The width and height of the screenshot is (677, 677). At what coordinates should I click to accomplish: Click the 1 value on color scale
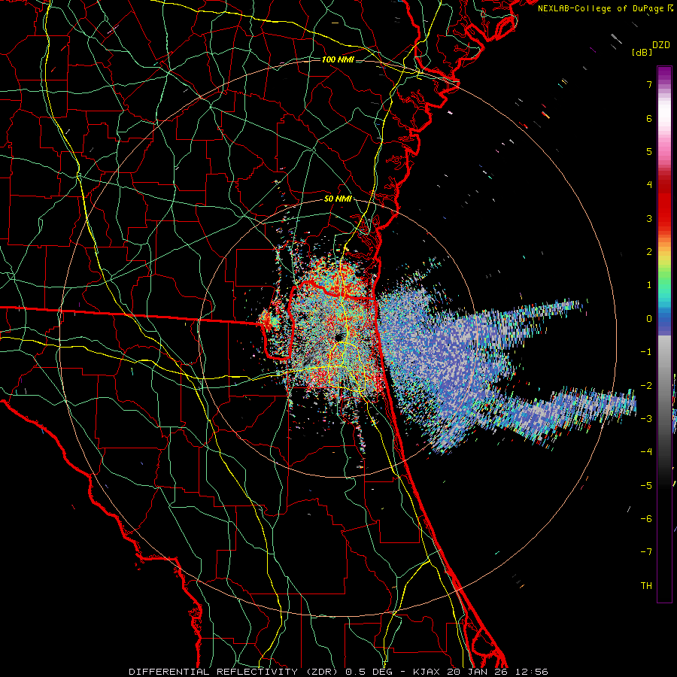coord(649,285)
